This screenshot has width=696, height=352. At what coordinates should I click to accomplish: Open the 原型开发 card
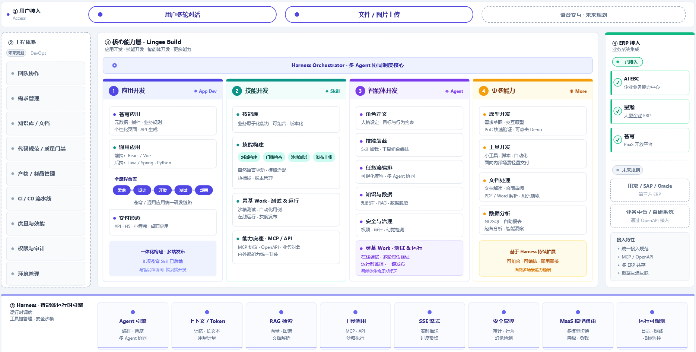click(x=533, y=121)
